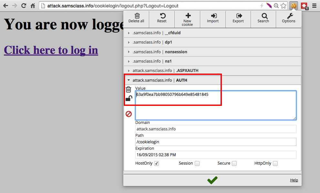This screenshot has height=193, width=320.
Task: Click the lightning bolt icon in address bar
Action: [262, 6]
